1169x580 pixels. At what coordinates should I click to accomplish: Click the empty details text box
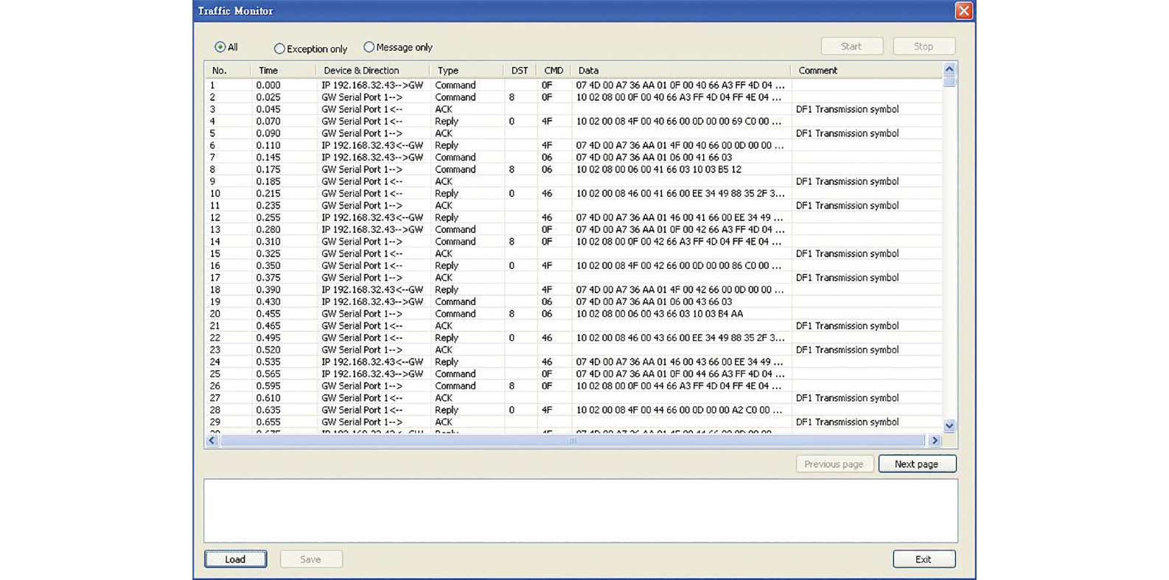pyautogui.click(x=580, y=511)
